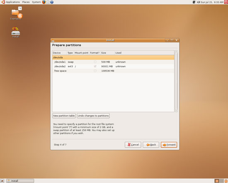Close the Install window

pyautogui.click(x=177, y=40)
